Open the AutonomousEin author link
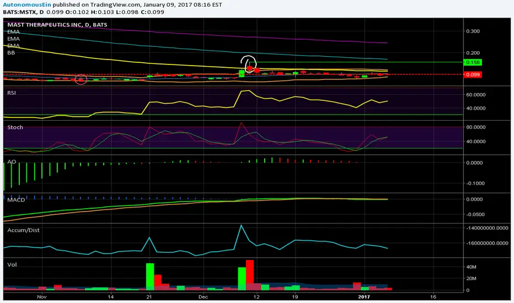 coord(27,5)
